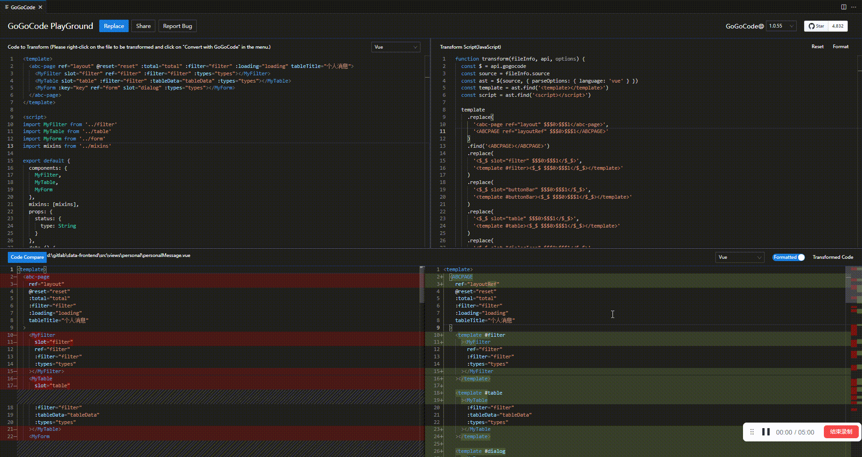This screenshot has width=862, height=457.
Task: Split the editor with the layout icon
Action: point(844,7)
